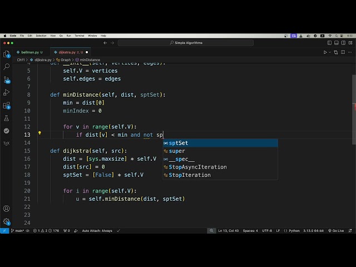Click the notifications bell icon
The width and height of the screenshot is (356, 267).
click(x=350, y=231)
